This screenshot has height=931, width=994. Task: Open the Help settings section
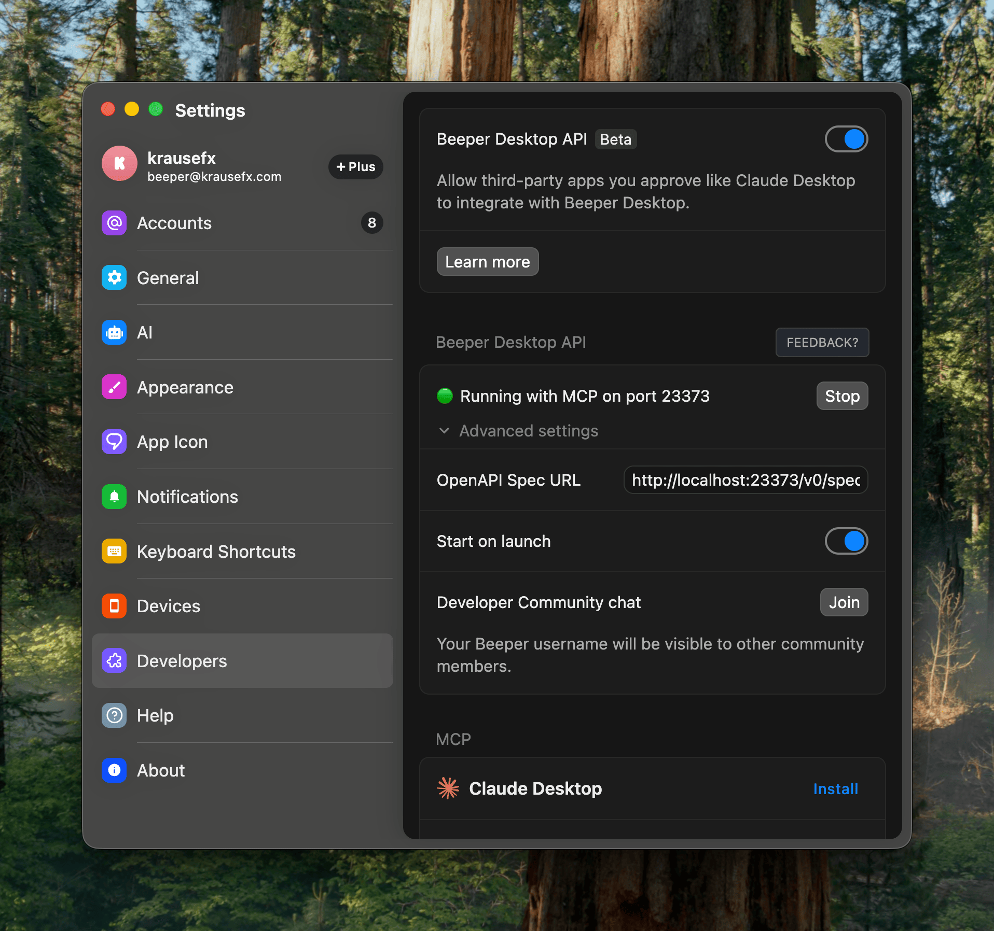click(x=155, y=716)
